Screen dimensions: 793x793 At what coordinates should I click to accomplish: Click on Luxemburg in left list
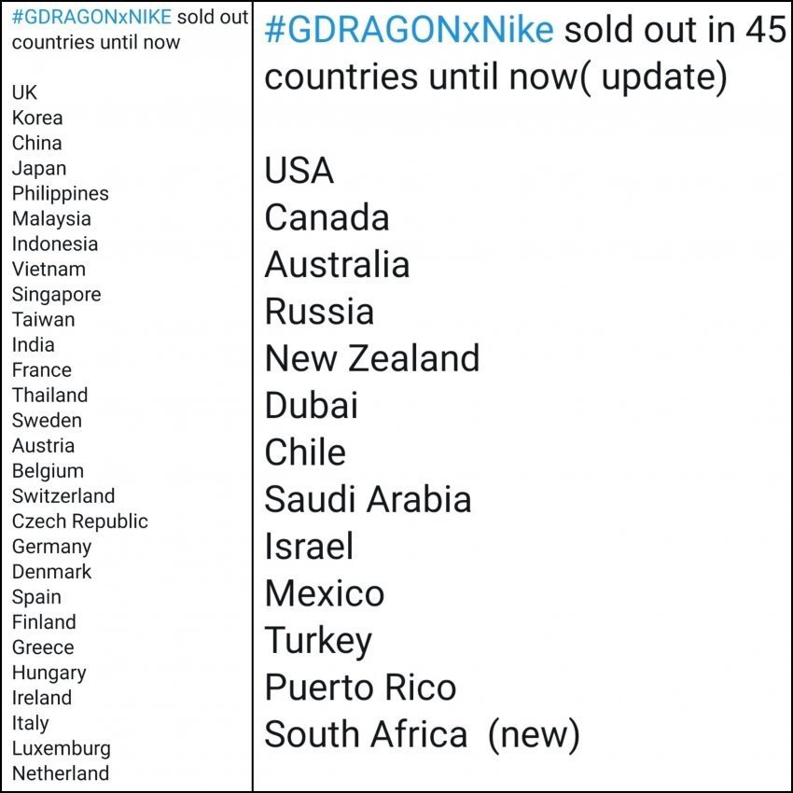point(61,748)
